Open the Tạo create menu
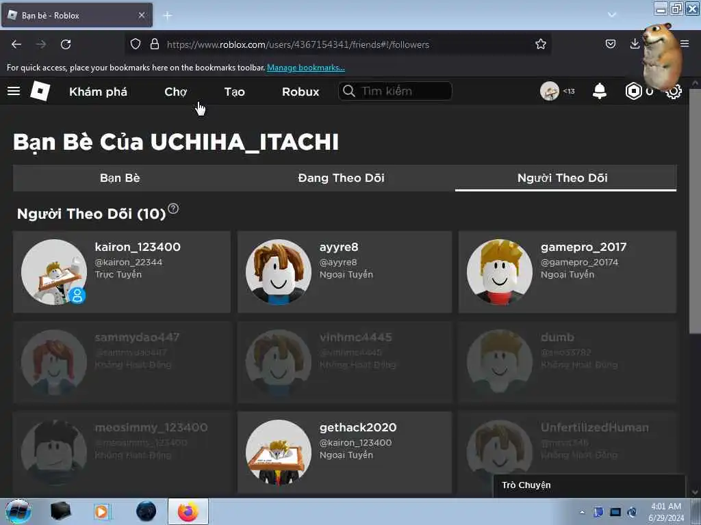This screenshot has width=701, height=525. pyautogui.click(x=235, y=92)
